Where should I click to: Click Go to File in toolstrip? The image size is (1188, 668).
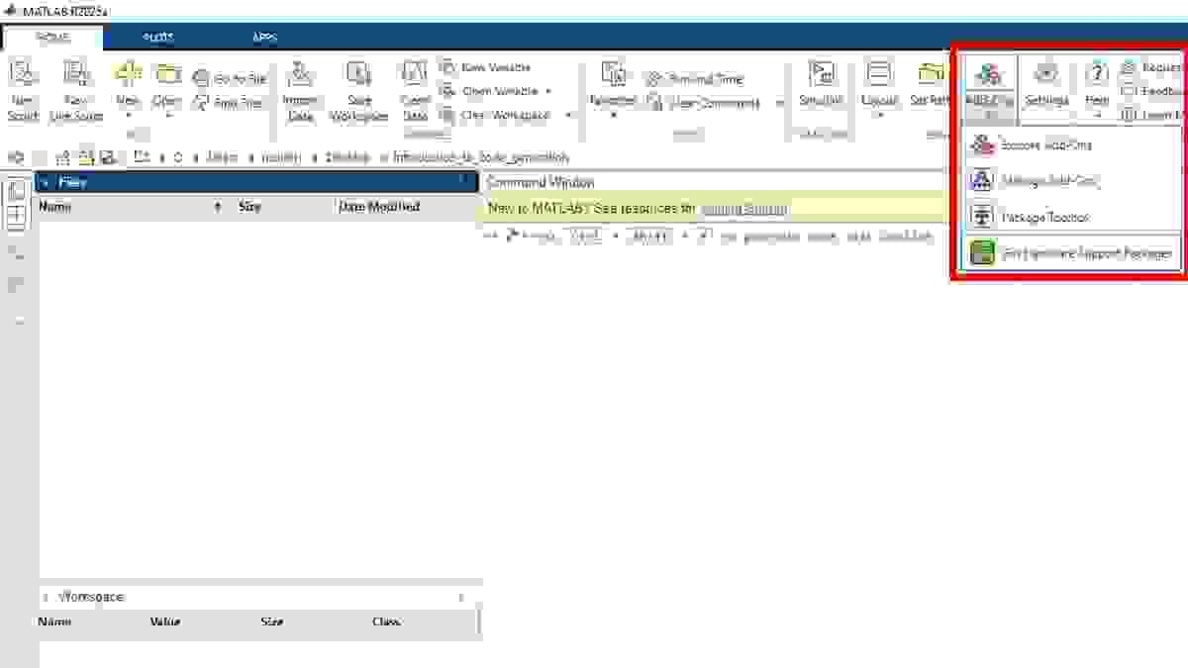[230, 78]
